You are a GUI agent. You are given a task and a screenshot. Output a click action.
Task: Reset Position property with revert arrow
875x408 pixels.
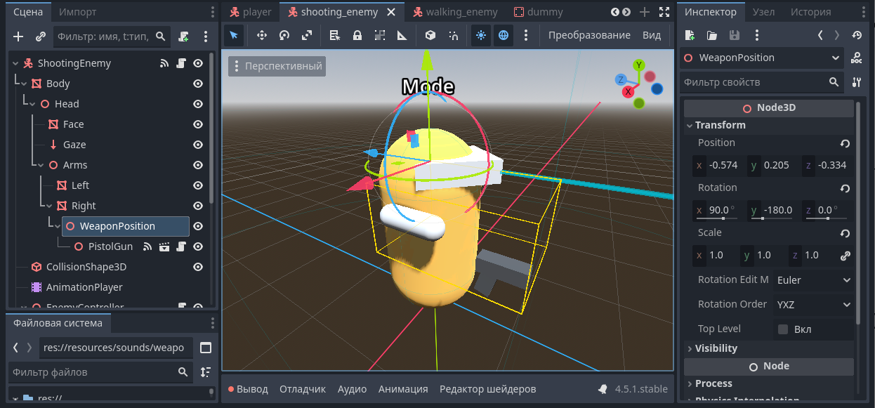pos(845,143)
